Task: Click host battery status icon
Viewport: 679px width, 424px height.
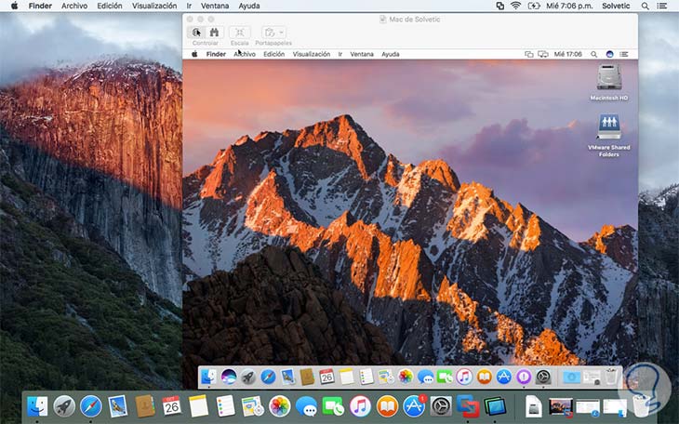Action: (x=534, y=6)
